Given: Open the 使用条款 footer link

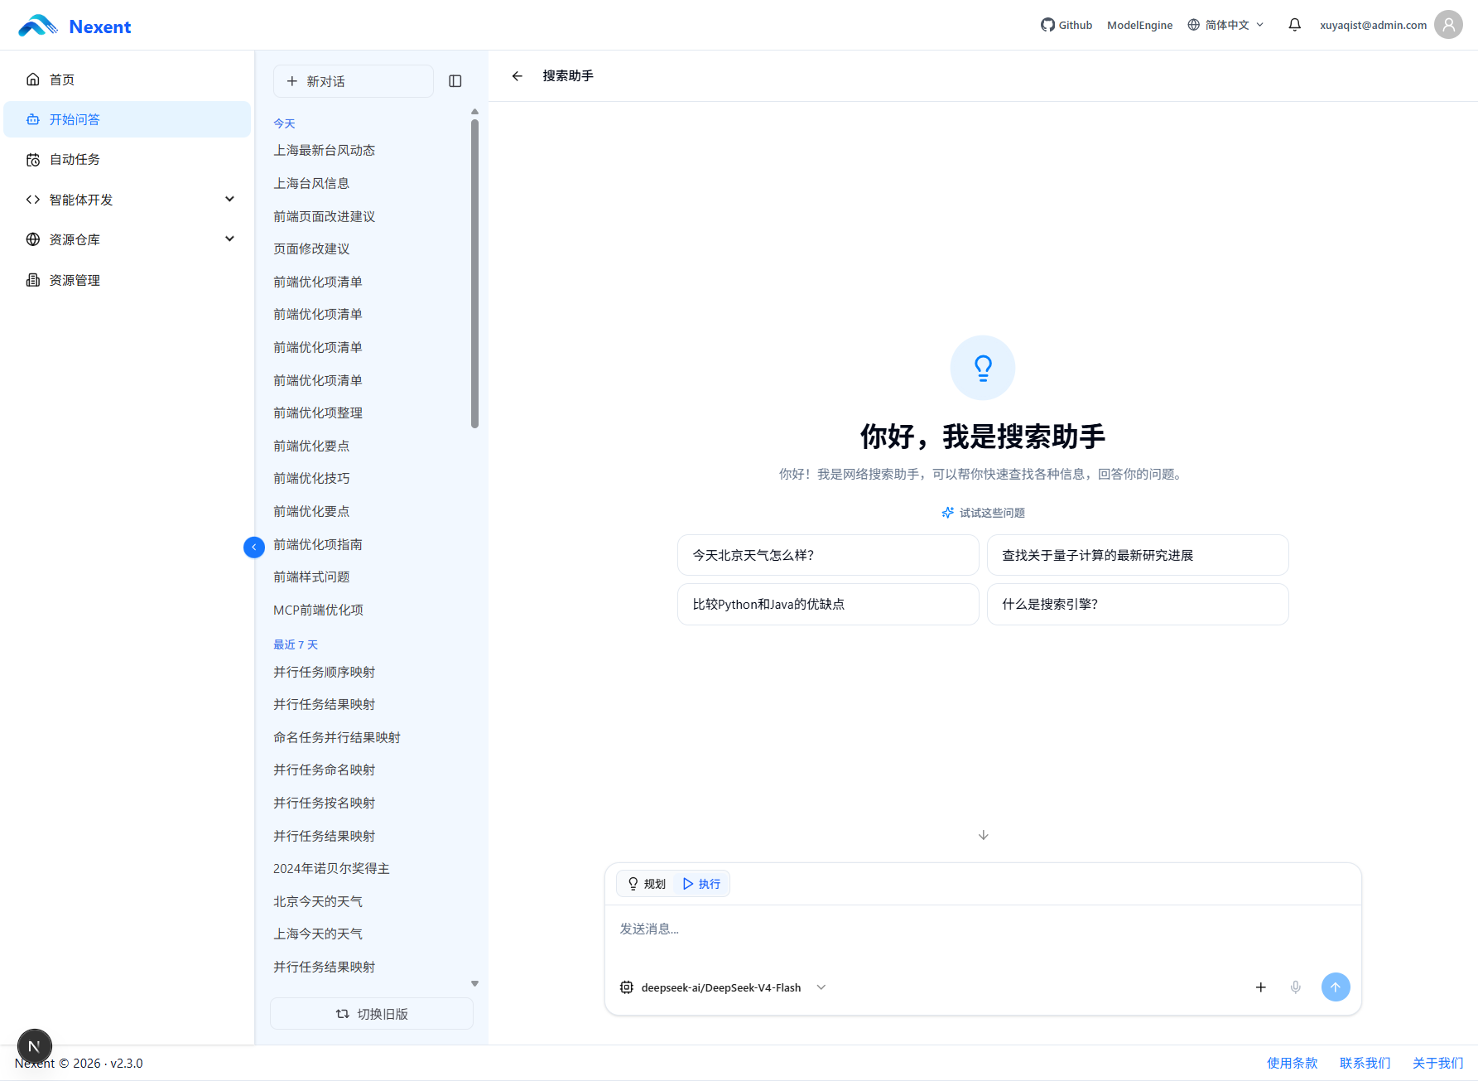Looking at the screenshot, I should tap(1292, 1063).
